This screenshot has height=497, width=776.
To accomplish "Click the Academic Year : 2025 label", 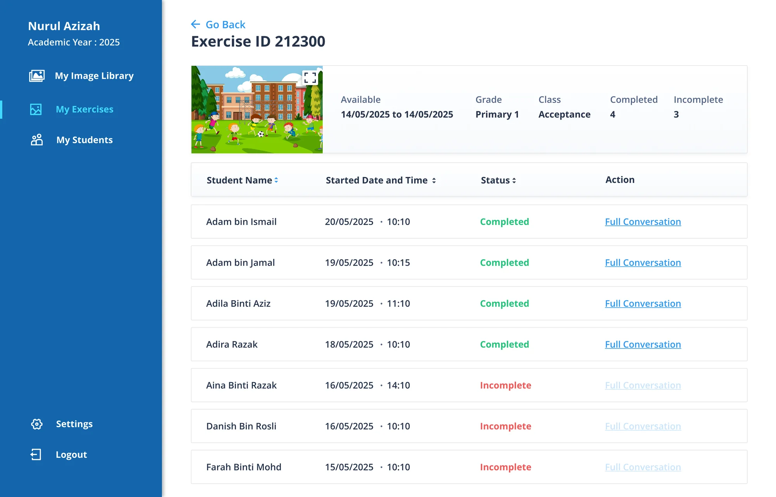I will click(74, 42).
